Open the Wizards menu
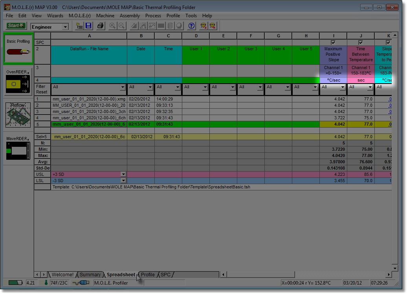Screen dimensions: 407x294 55,16
